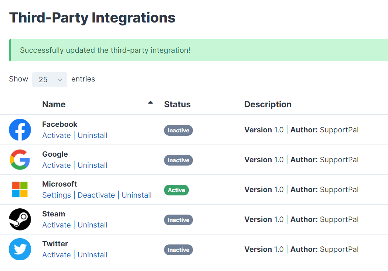Click the Twitter name text
Viewport: 388px width, 271px height.
tap(55, 244)
